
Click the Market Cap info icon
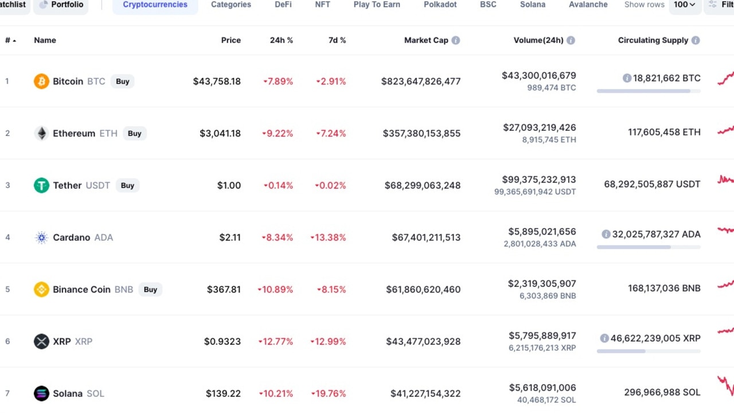[455, 40]
